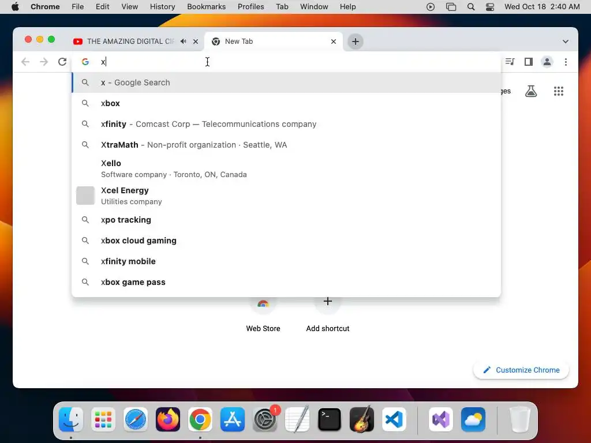
Task: Select 'x - Google Search' suggestion
Action: point(286,82)
